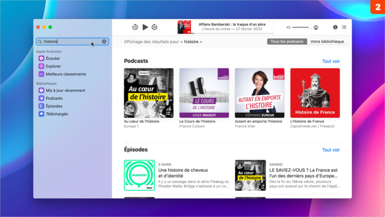The width and height of the screenshot is (385, 217).
Task: Show episode info with the i icon
Action: pyautogui.click(x=335, y=27)
